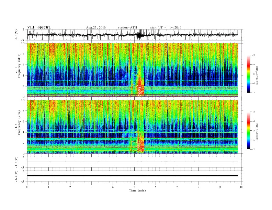Click the thick ch.4 voltage trace

[x=132, y=176]
